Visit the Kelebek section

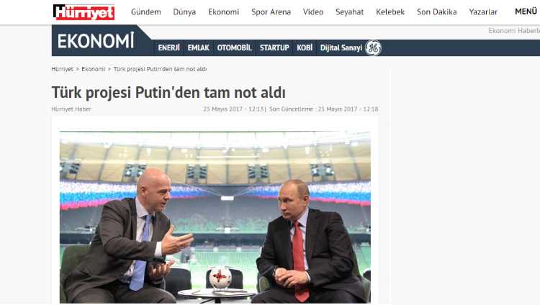point(390,12)
